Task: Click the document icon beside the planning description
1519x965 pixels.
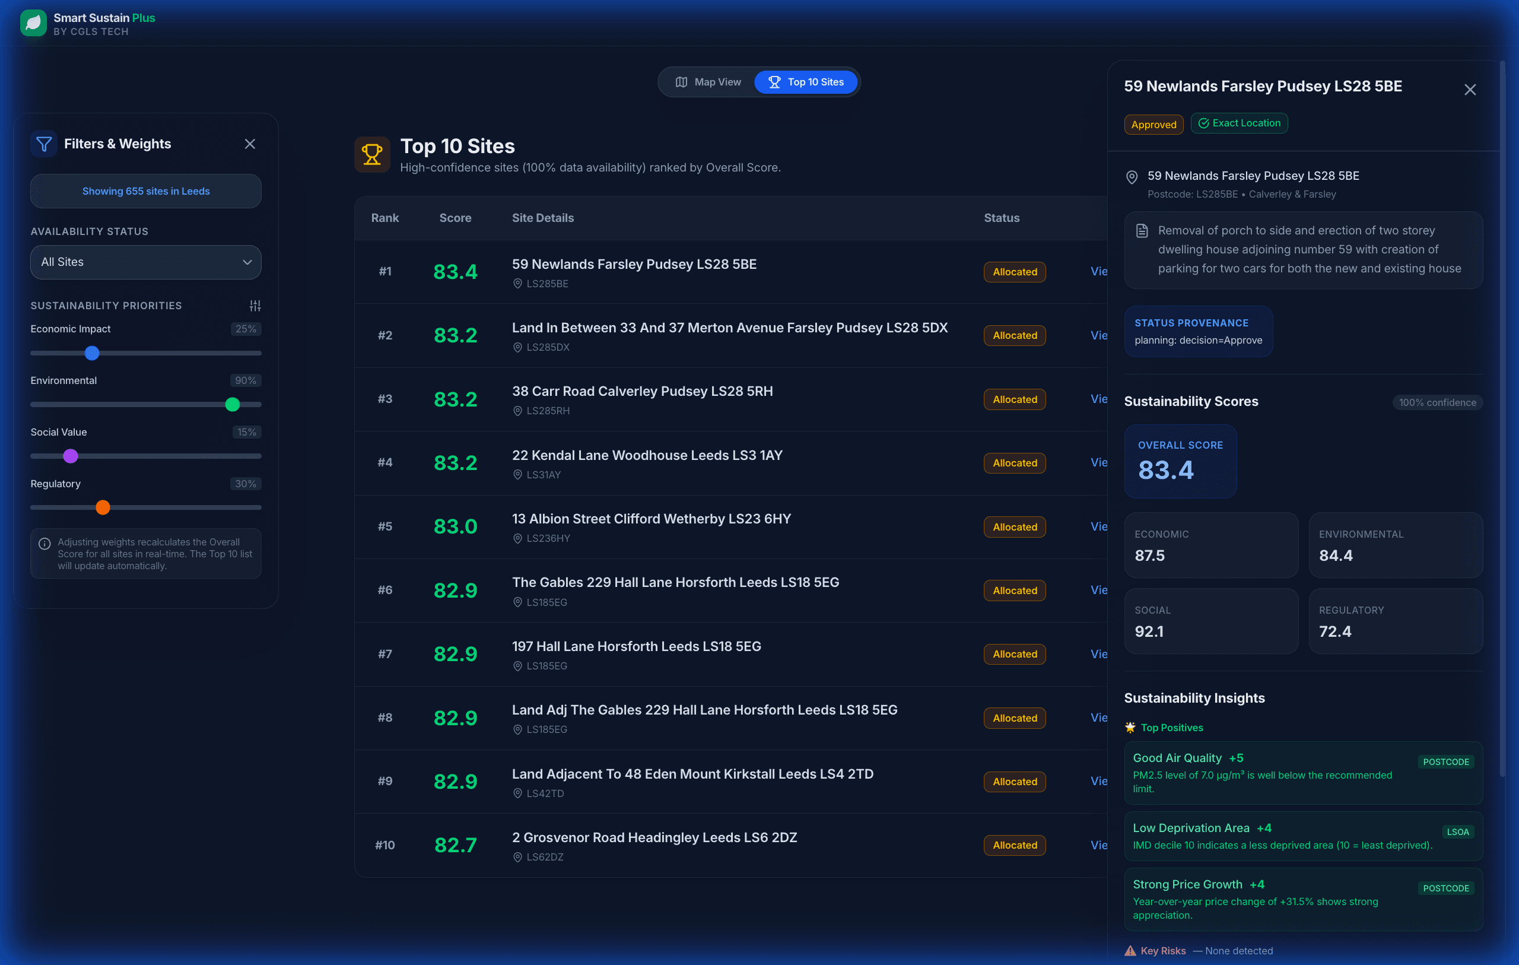Action: click(1142, 230)
